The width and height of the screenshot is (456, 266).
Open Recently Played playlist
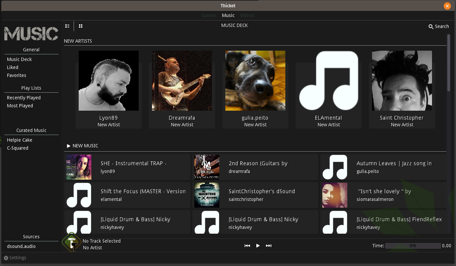tap(24, 98)
